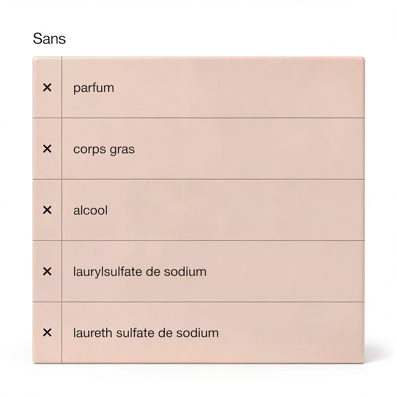Click the X icon for laurylsulfate de sodium
The width and height of the screenshot is (396, 396).
[x=47, y=271]
